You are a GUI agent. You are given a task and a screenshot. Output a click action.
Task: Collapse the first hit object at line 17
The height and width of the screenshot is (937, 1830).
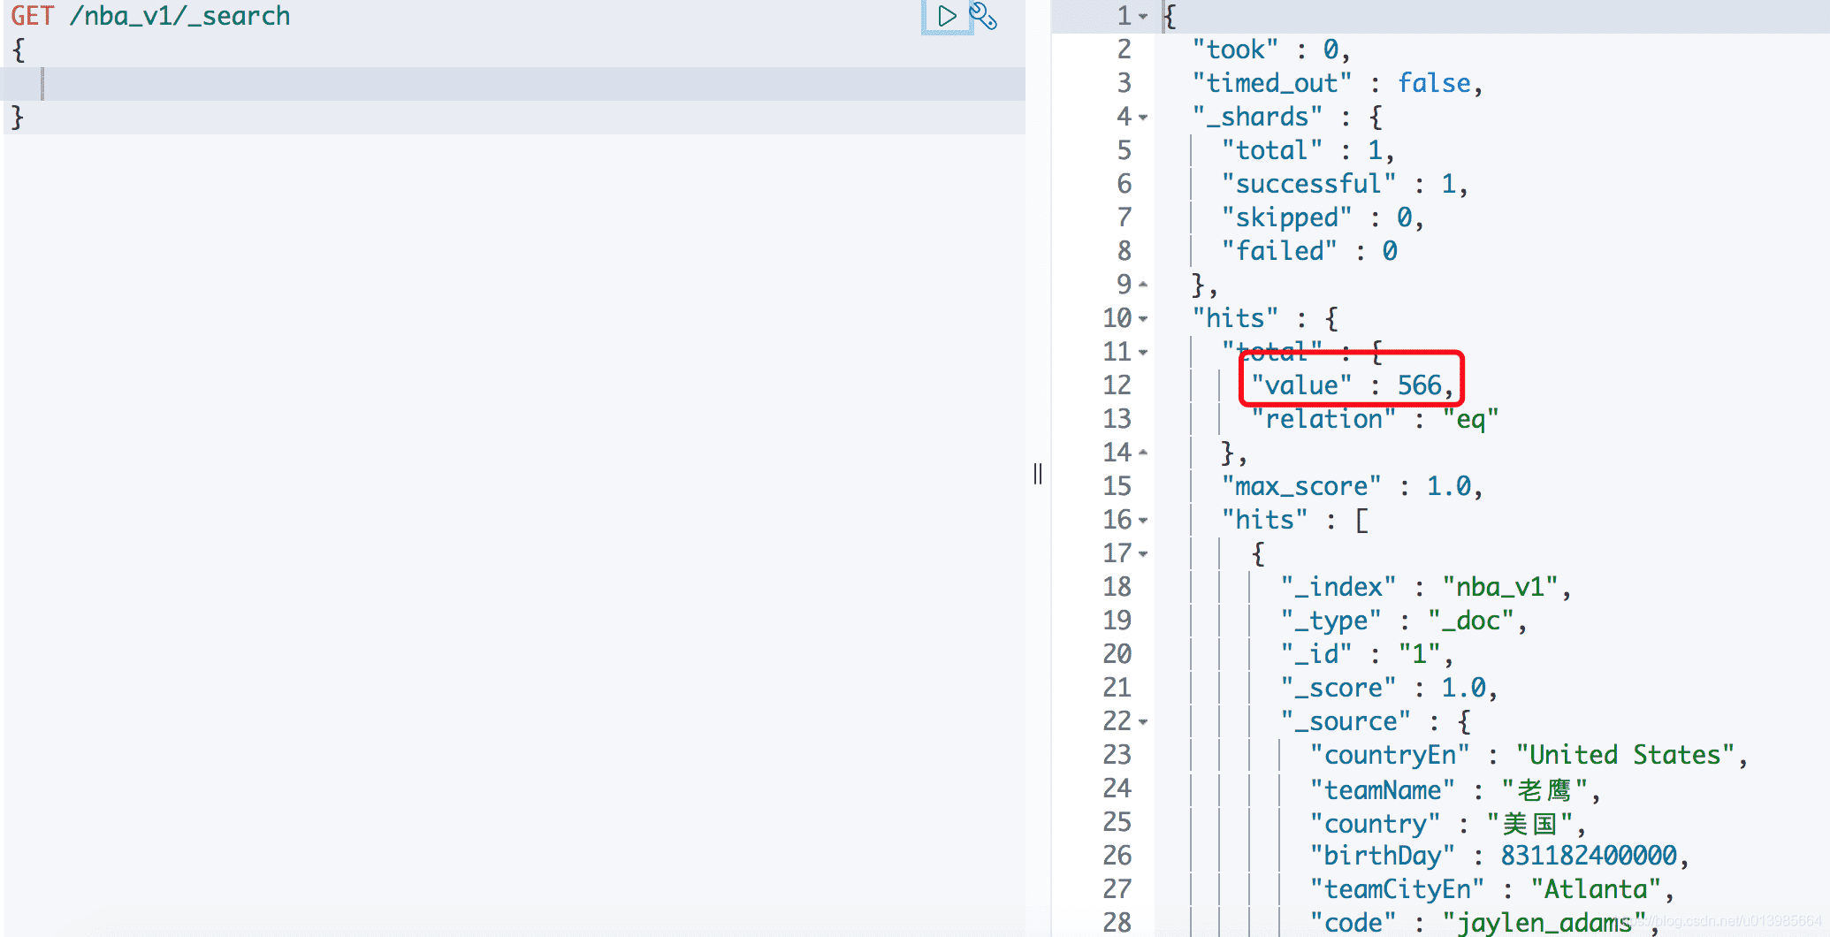tap(1143, 554)
